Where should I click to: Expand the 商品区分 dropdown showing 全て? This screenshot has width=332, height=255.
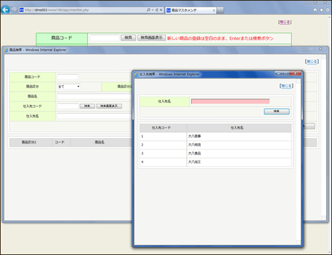[x=69, y=86]
